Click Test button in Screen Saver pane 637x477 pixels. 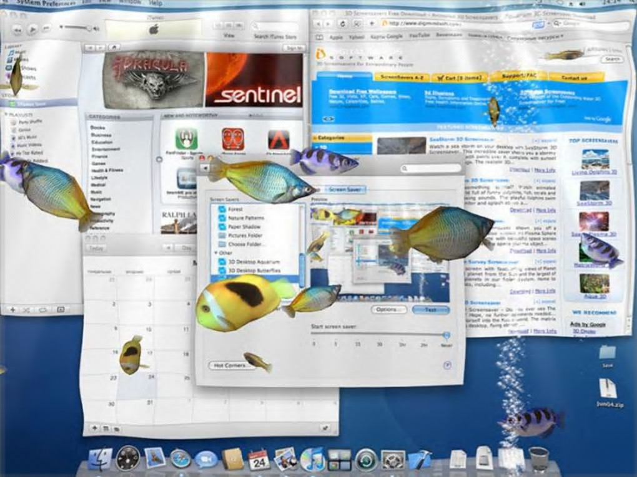431,310
